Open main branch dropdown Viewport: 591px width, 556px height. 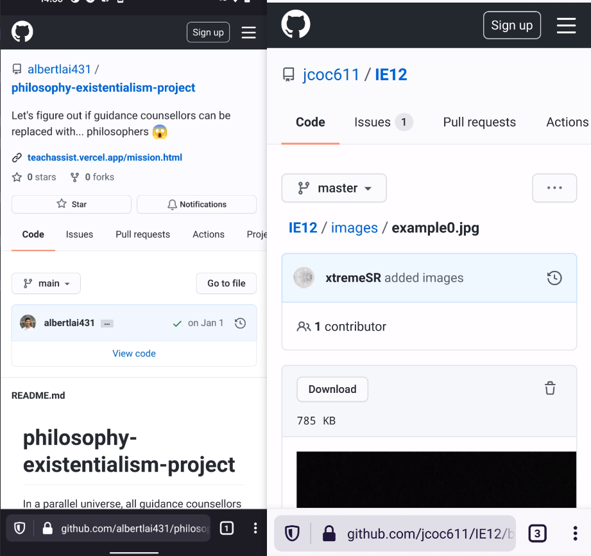coord(46,283)
